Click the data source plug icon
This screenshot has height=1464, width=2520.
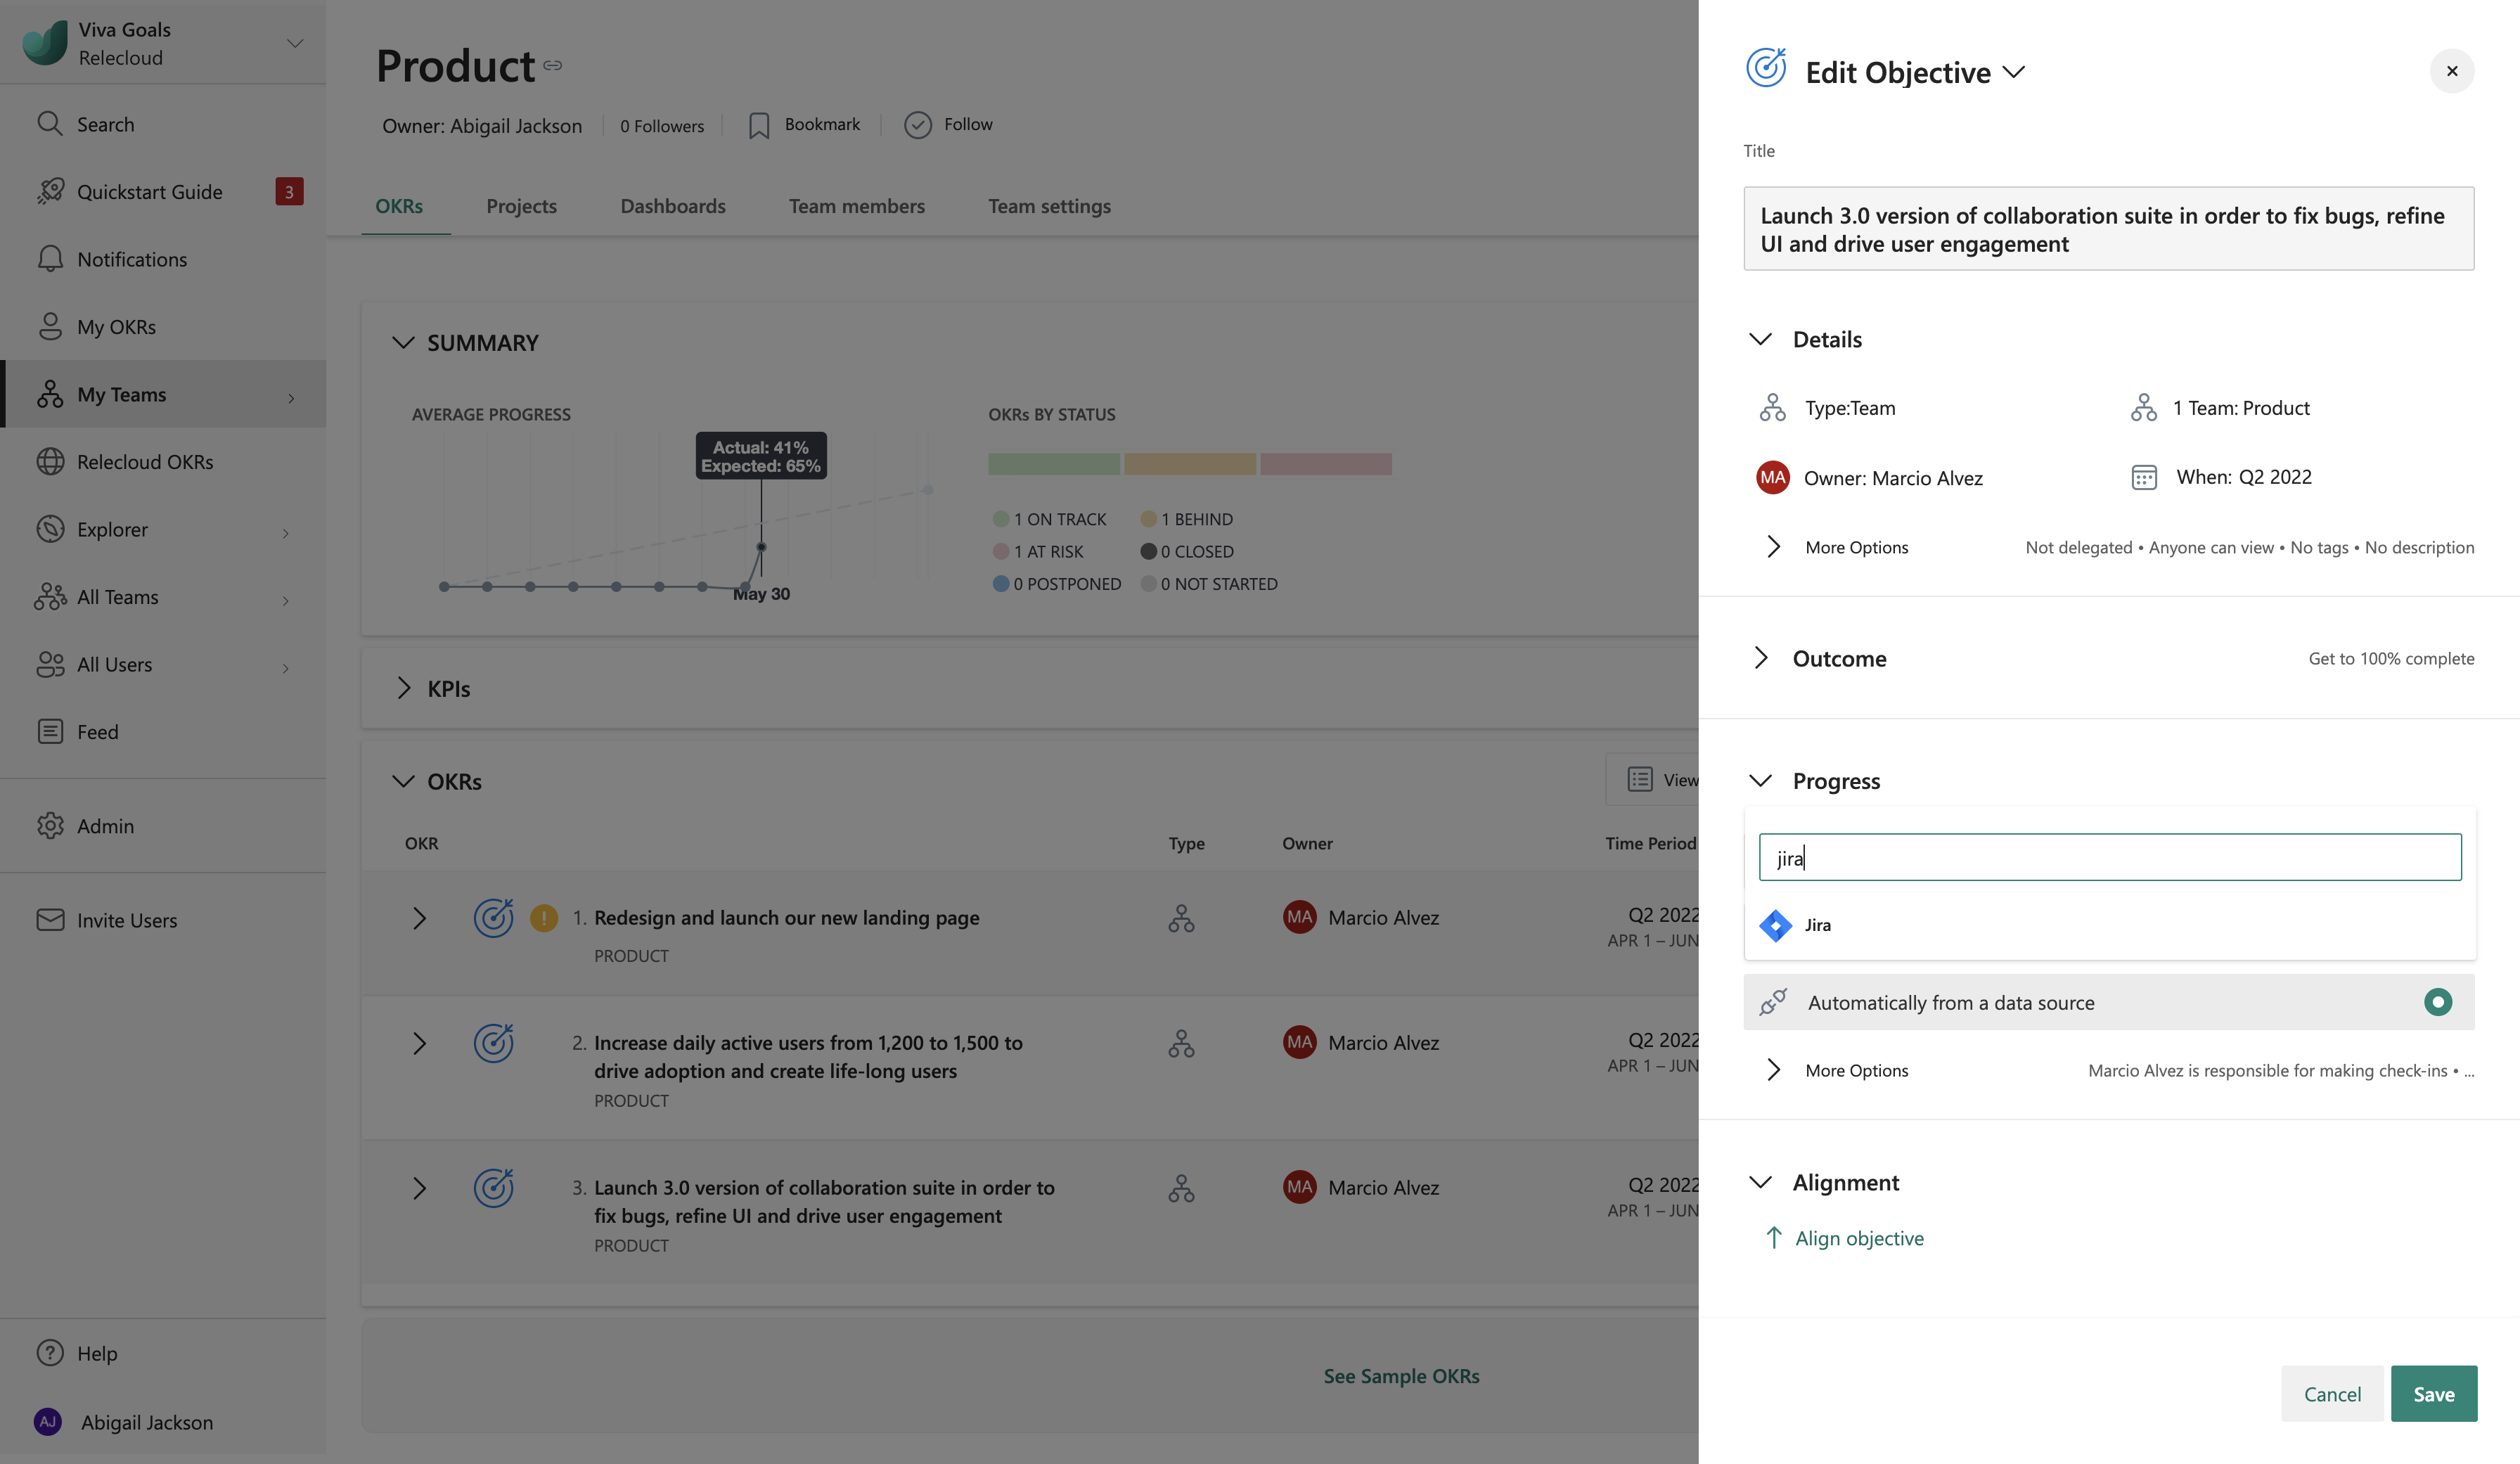pos(1773,1002)
